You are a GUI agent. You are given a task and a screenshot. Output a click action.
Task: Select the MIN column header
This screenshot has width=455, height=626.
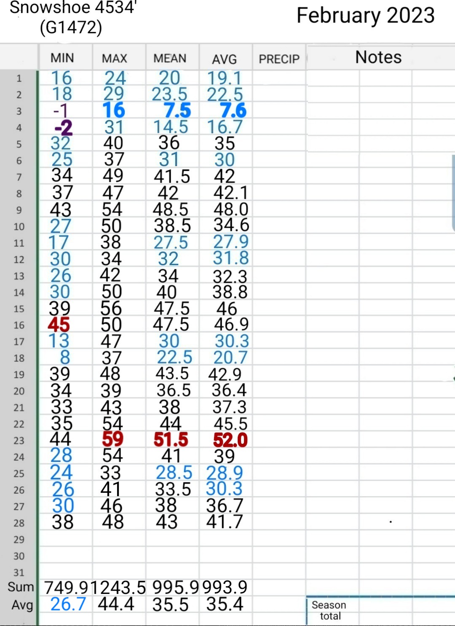tap(62, 58)
